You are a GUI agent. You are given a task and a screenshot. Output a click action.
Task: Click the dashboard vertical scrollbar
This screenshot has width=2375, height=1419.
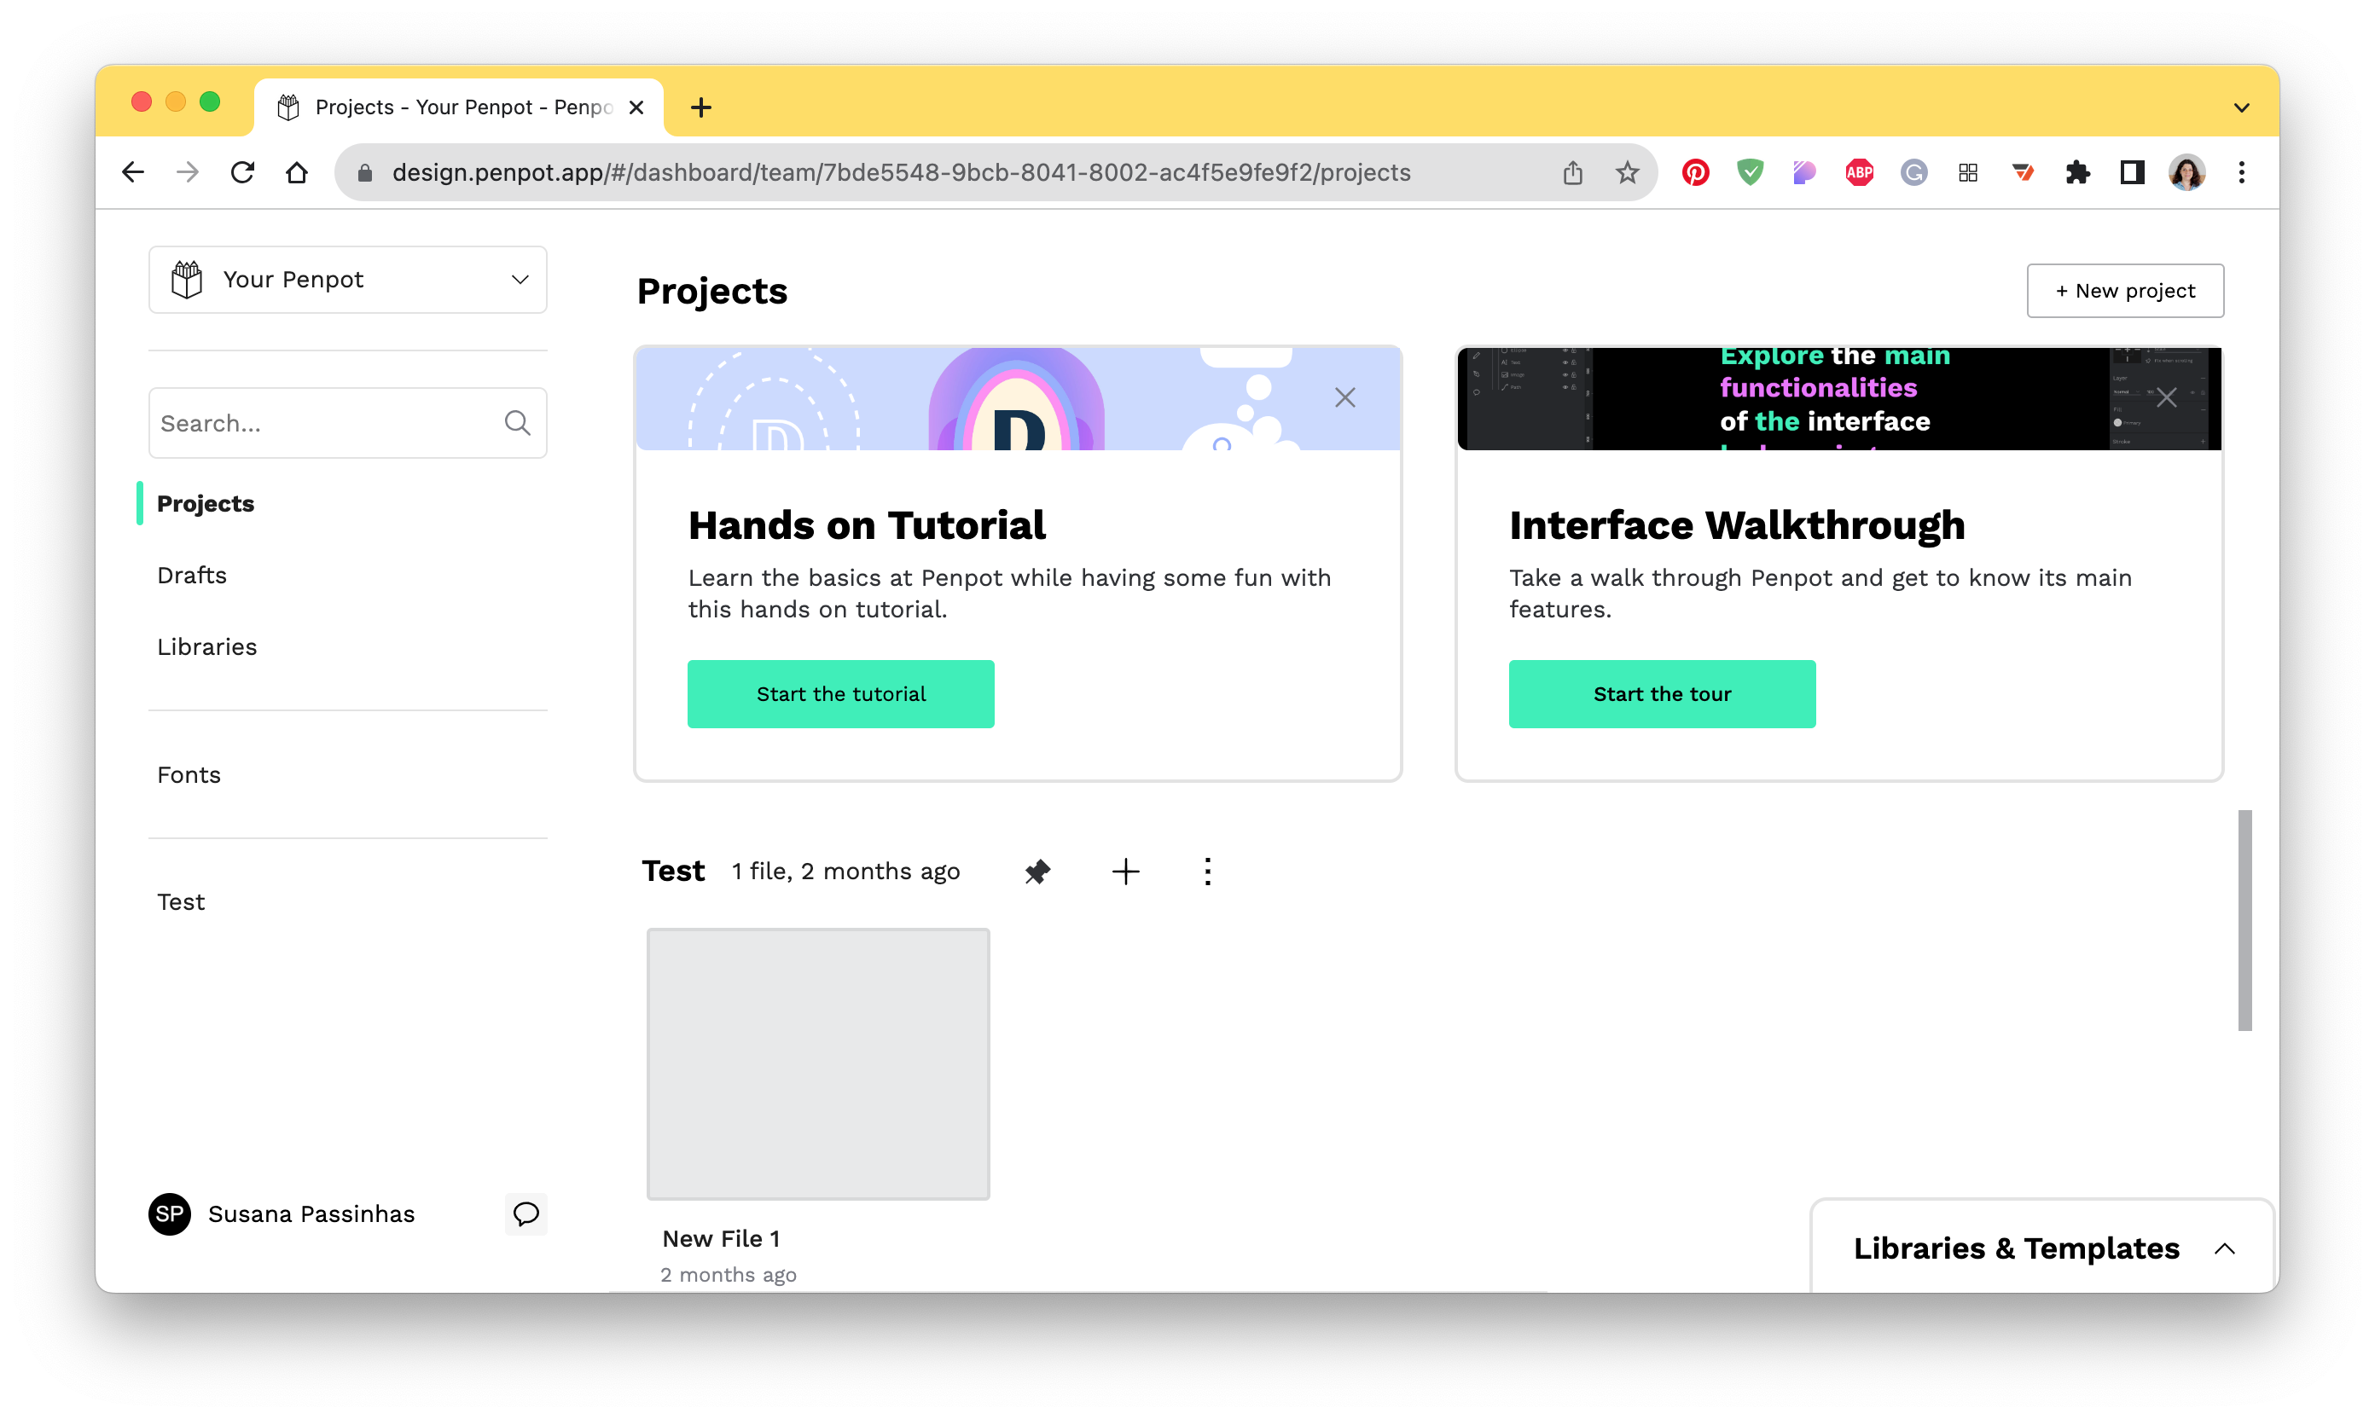pyautogui.click(x=2245, y=921)
